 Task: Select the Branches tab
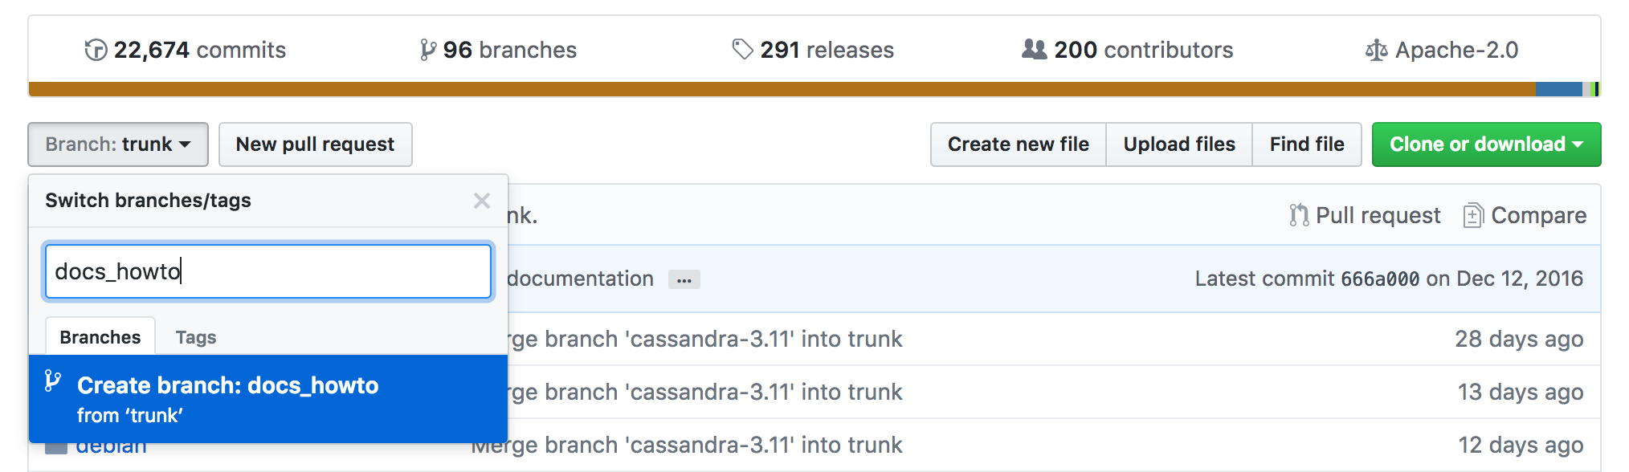[100, 337]
